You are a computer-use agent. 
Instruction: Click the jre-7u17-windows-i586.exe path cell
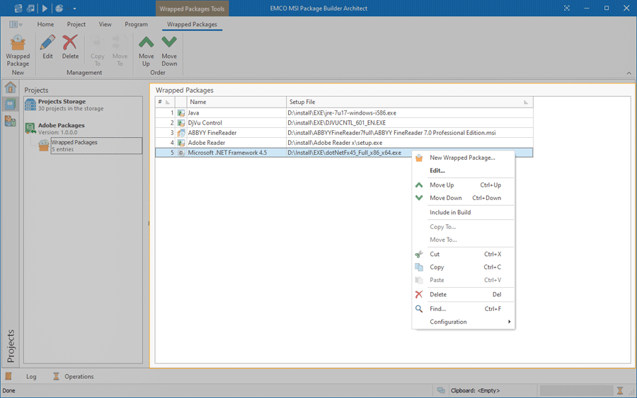click(409, 113)
